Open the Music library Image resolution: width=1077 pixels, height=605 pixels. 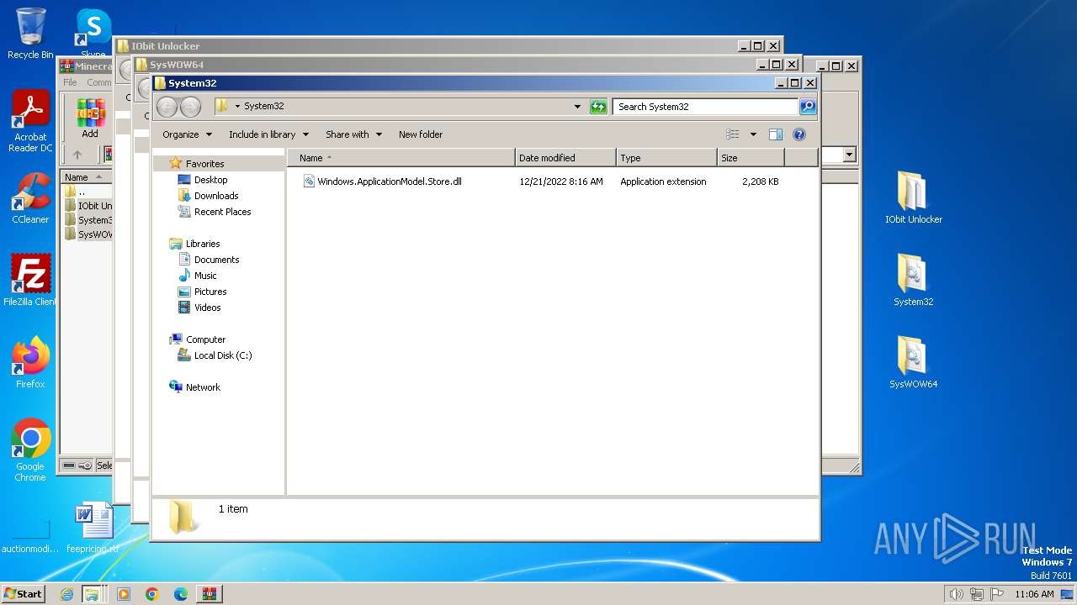(205, 276)
